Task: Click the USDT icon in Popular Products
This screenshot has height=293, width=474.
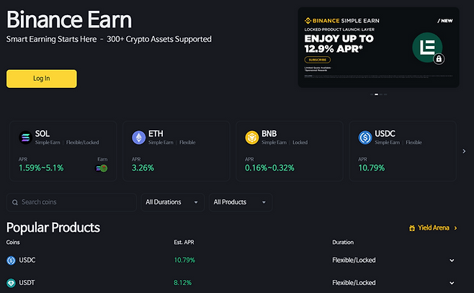Action: click(11, 283)
